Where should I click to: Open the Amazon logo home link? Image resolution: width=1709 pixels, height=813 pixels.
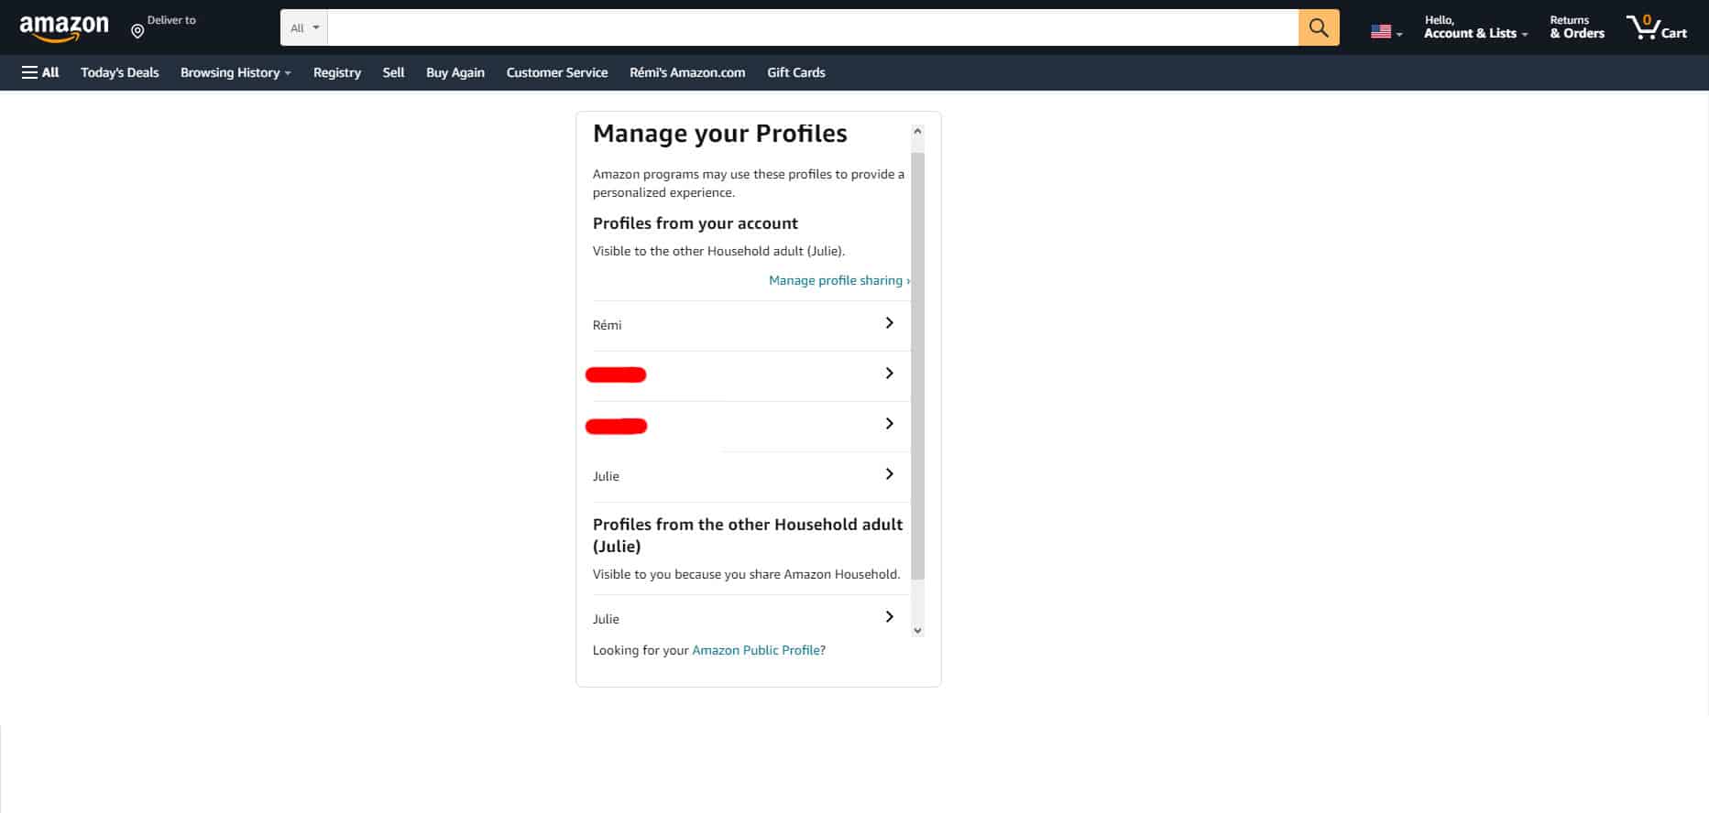64,27
